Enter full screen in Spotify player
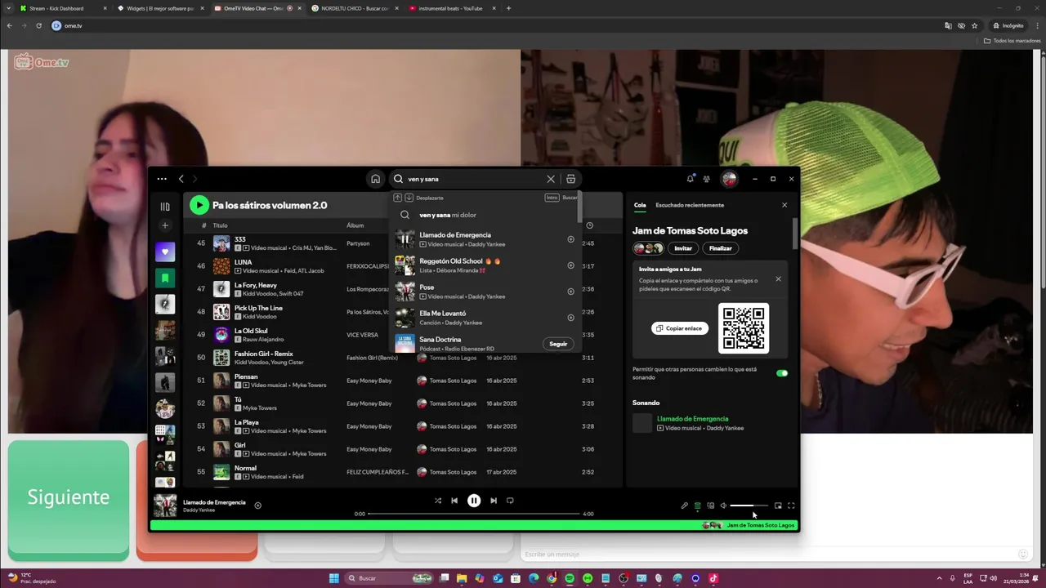The image size is (1046, 588). coord(791,506)
